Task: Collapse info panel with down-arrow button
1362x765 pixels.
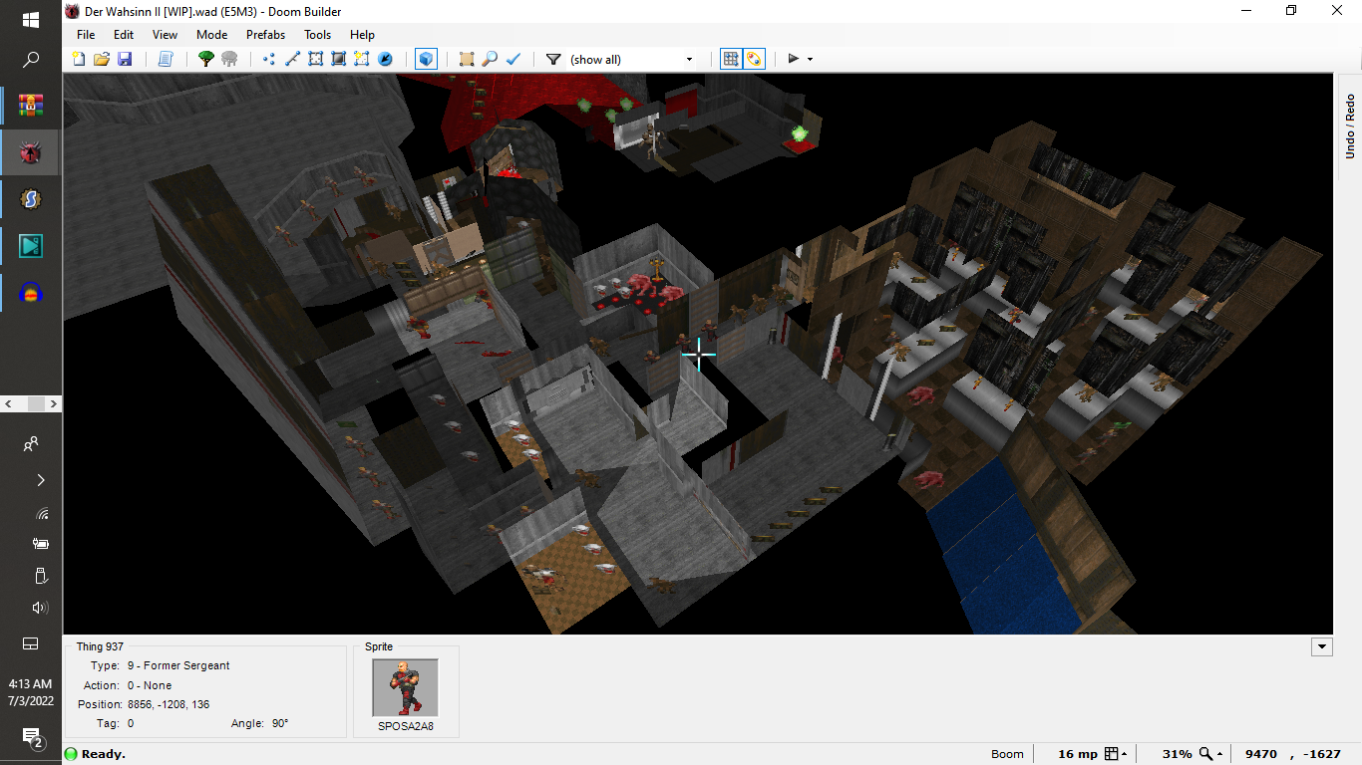Action: click(1322, 646)
